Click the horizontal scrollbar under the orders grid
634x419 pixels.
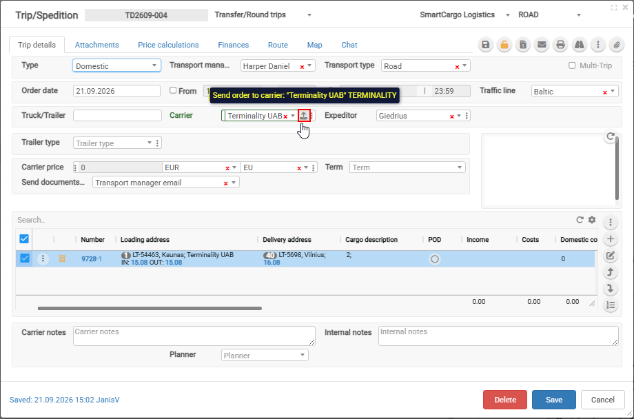(150, 308)
